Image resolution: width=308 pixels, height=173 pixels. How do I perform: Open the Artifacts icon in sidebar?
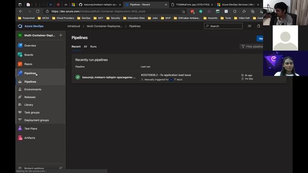20,138
